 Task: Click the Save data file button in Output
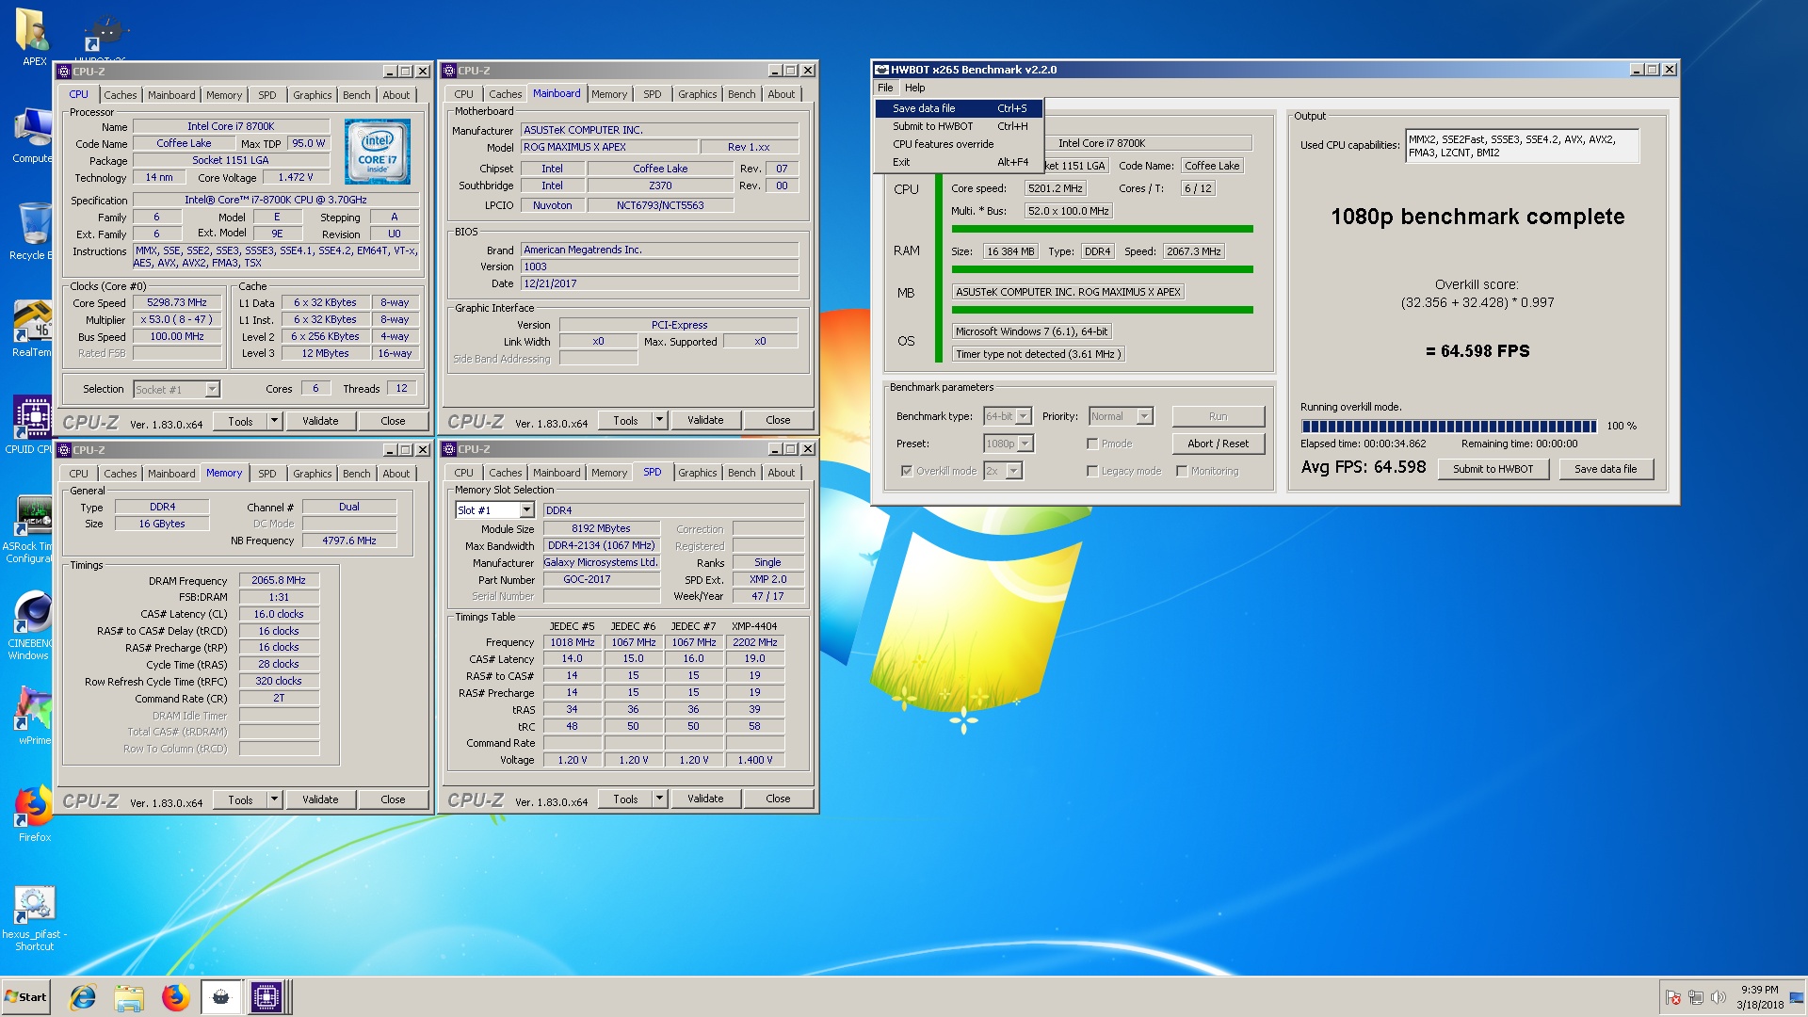coord(1606,469)
